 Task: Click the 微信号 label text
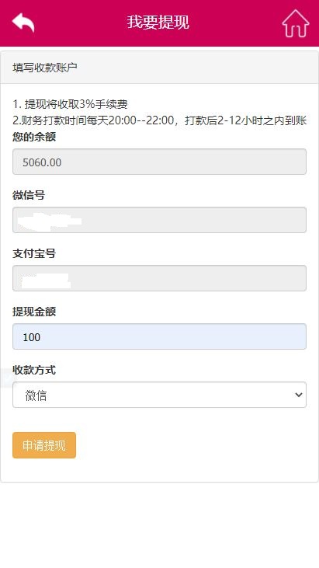pos(29,196)
